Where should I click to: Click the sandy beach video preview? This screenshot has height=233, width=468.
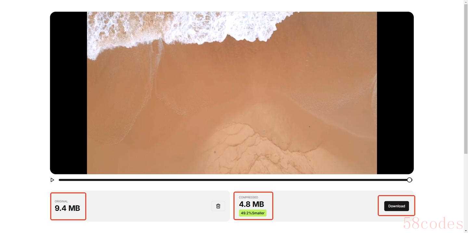pyautogui.click(x=232, y=93)
